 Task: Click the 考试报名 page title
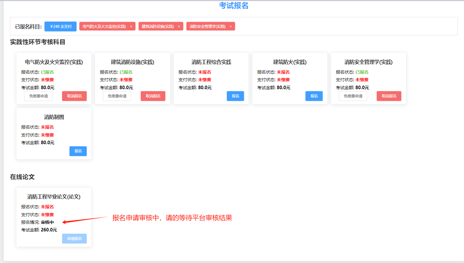pyautogui.click(x=234, y=6)
